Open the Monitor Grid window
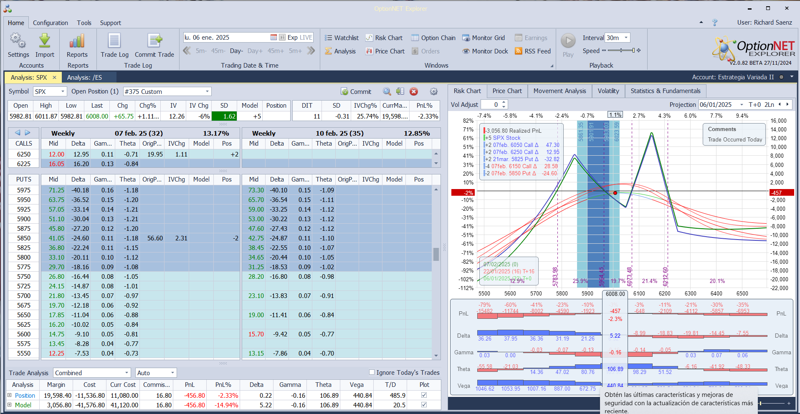This screenshot has height=414, width=800. click(484, 38)
